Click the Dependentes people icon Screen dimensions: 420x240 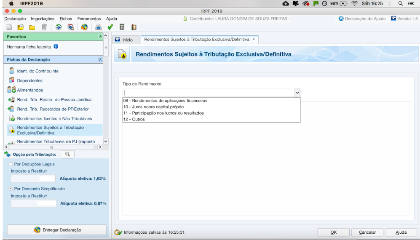(11, 80)
